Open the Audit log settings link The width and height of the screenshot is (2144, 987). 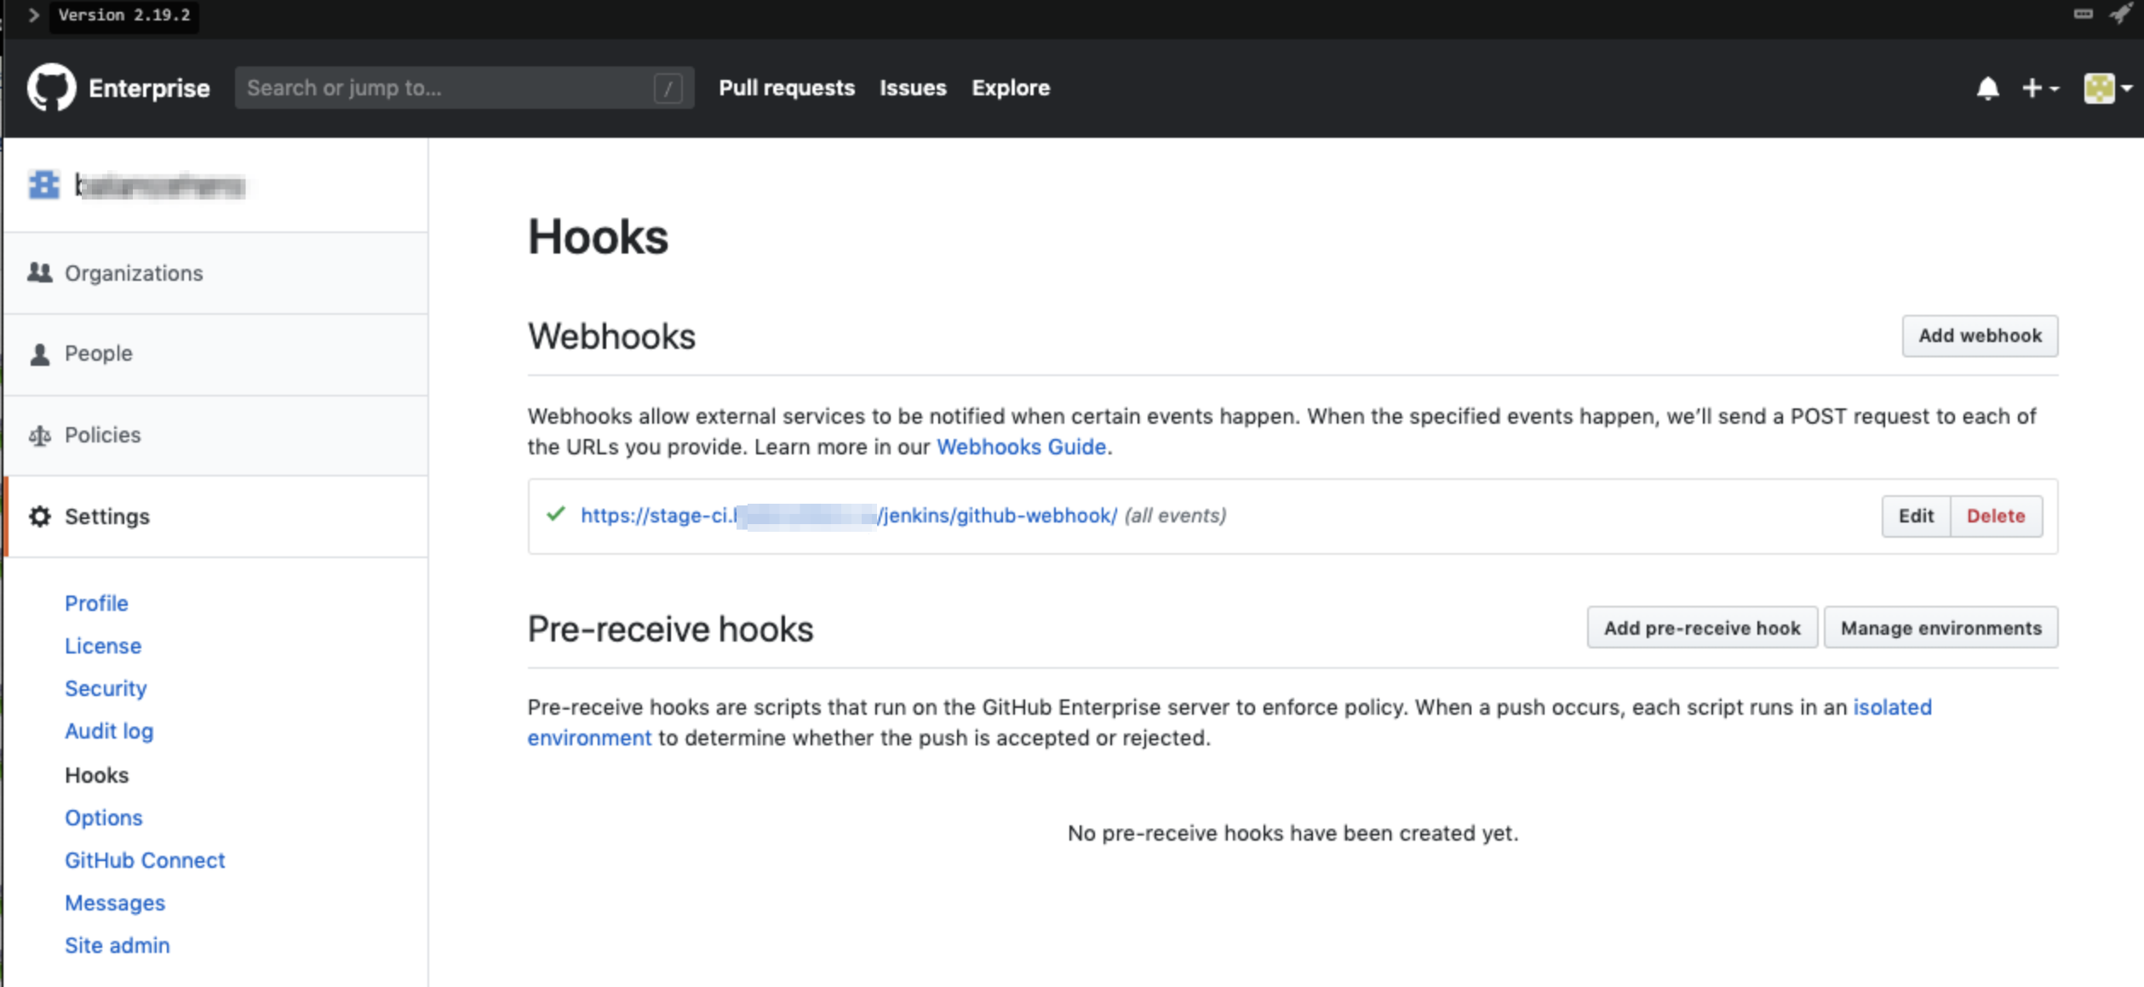tap(109, 731)
